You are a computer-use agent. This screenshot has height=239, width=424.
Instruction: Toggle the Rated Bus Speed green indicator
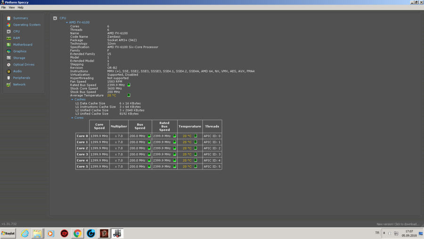pos(129,85)
